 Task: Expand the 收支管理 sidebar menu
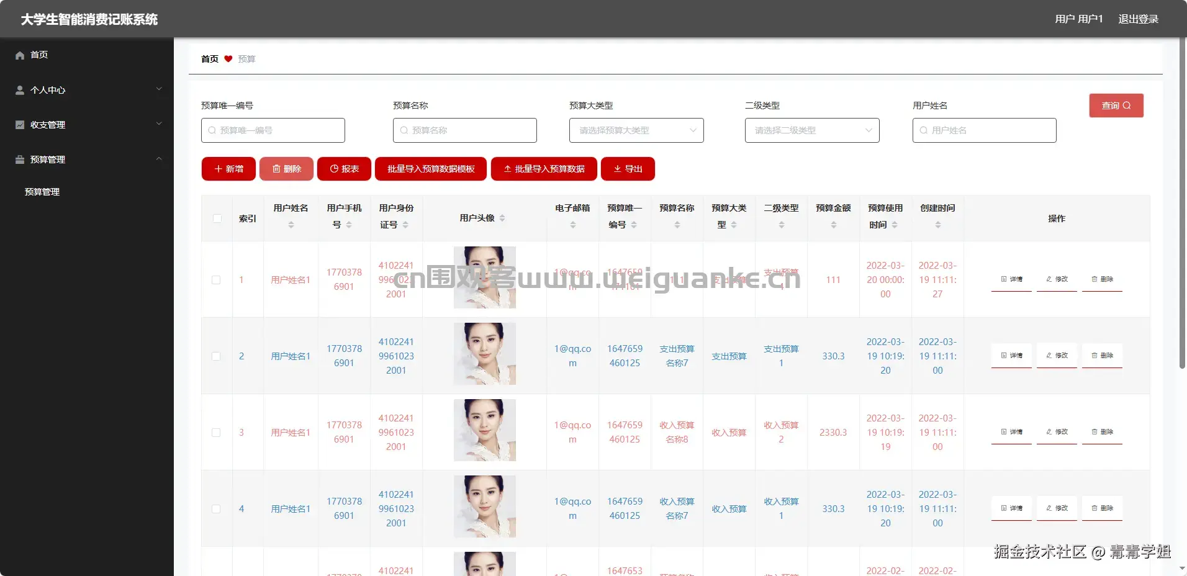tap(87, 125)
